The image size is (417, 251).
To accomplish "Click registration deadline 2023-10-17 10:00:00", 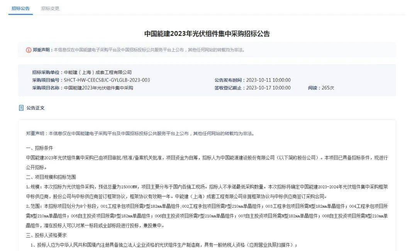I will (x=268, y=88).
